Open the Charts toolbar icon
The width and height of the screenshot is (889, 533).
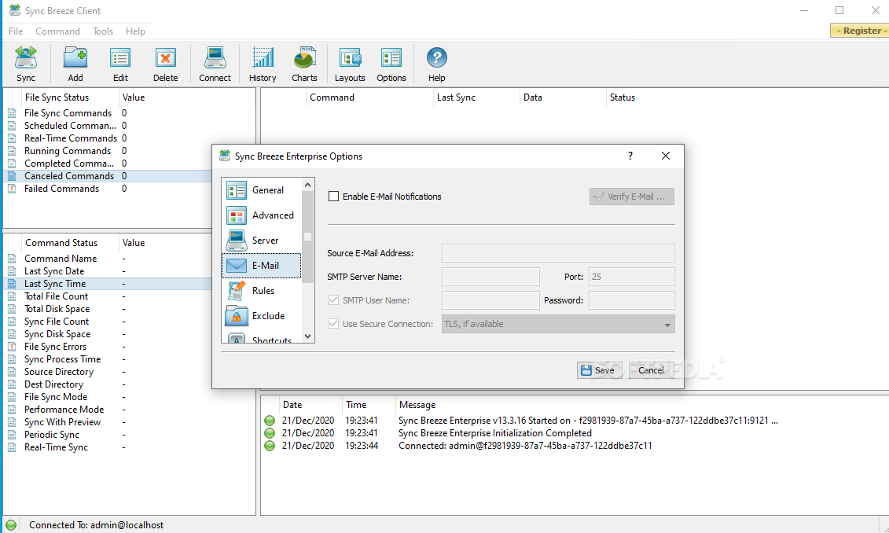[x=304, y=58]
